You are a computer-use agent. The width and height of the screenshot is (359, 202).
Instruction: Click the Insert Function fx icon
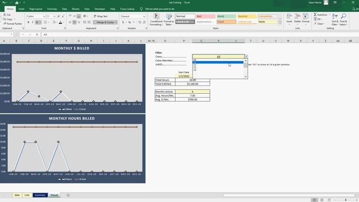[37, 34]
